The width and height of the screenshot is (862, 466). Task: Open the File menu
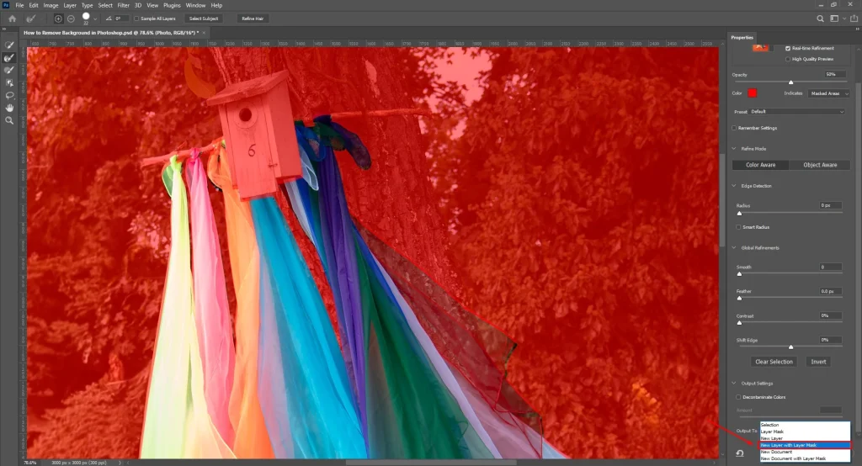[x=19, y=6]
